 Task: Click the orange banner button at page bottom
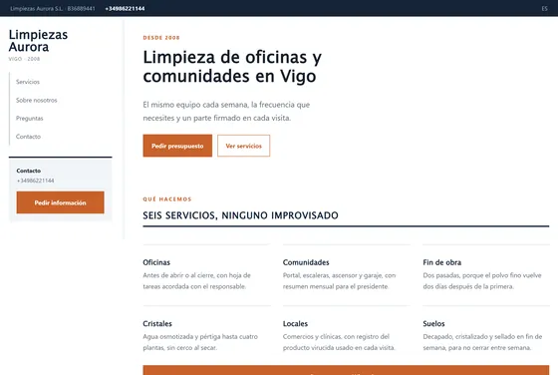[x=346, y=370]
